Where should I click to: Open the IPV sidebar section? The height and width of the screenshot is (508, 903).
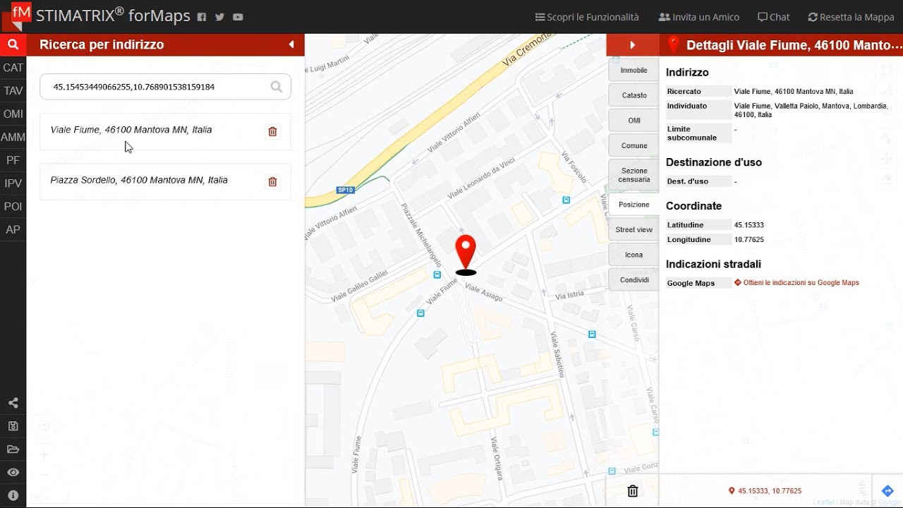point(13,183)
